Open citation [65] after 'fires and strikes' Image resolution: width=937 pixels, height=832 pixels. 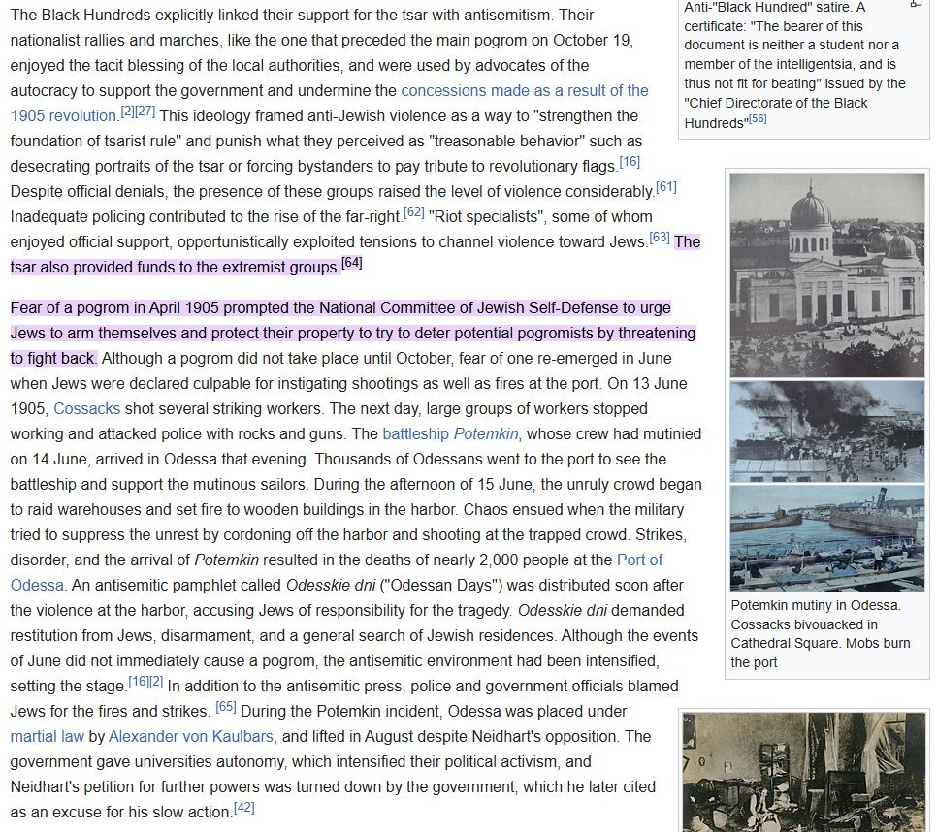click(x=226, y=707)
